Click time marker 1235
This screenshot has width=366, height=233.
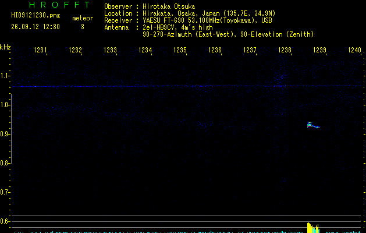tap(180, 50)
